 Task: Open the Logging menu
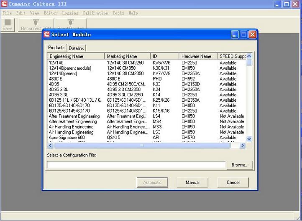70,13
